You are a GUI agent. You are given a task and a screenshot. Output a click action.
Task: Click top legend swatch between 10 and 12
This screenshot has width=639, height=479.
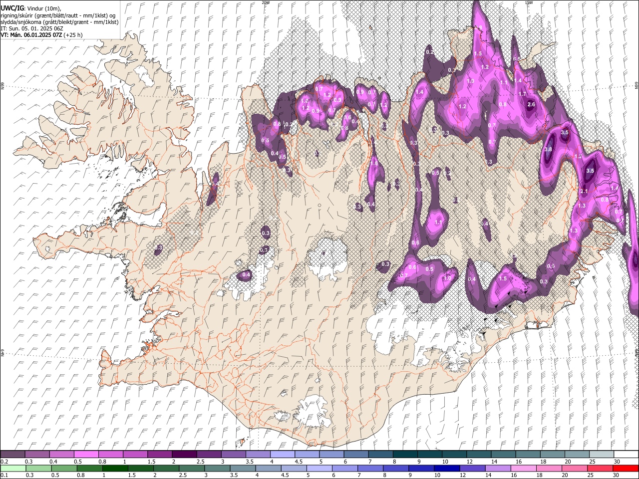point(454,455)
